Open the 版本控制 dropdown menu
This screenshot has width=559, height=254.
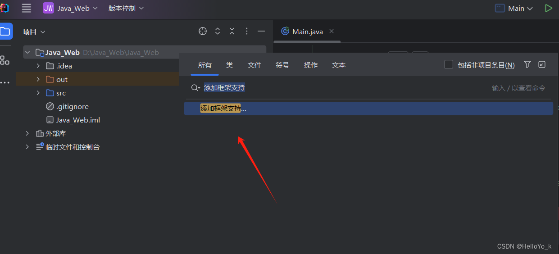(x=126, y=8)
